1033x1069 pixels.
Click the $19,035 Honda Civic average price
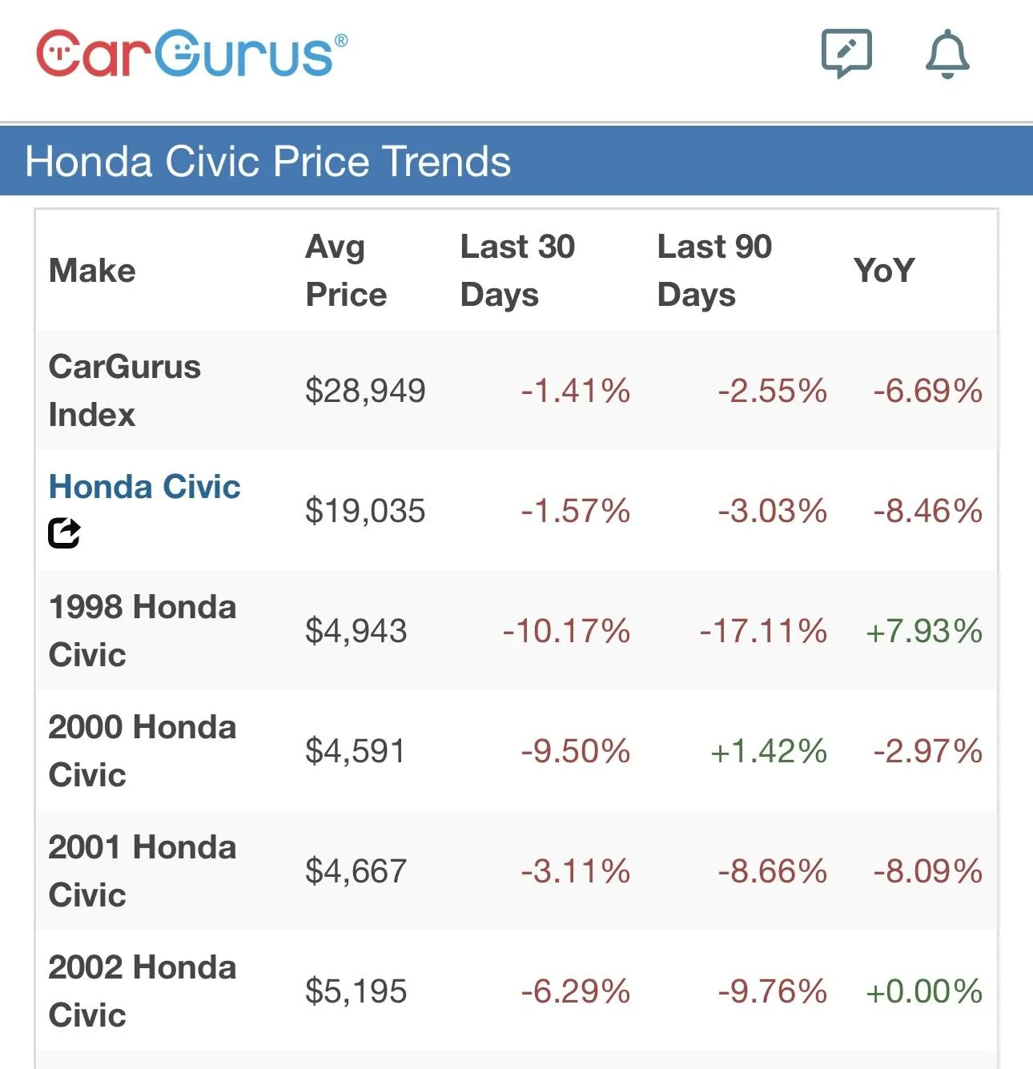pos(365,511)
